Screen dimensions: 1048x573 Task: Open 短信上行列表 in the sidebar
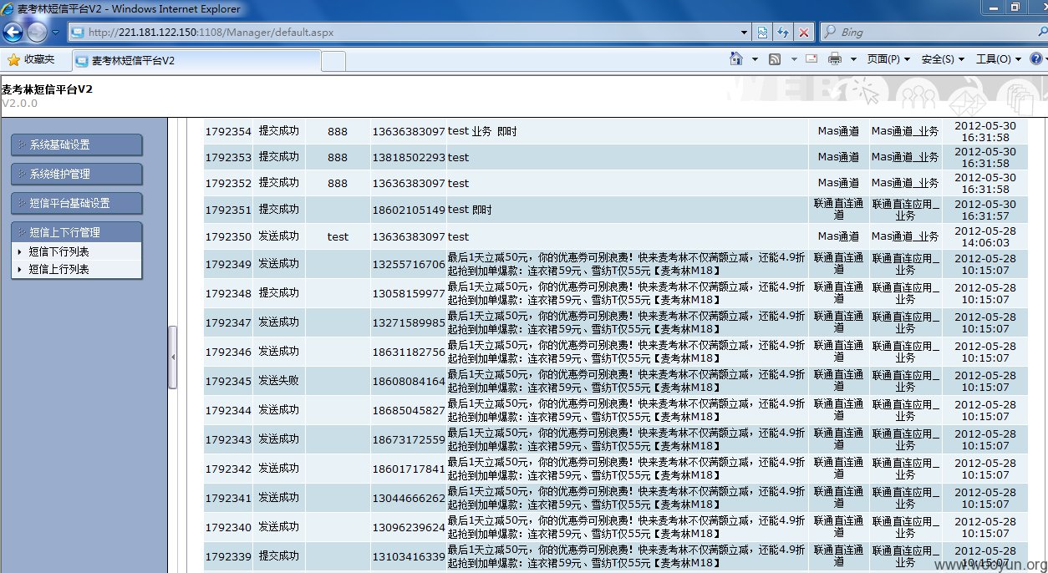59,269
